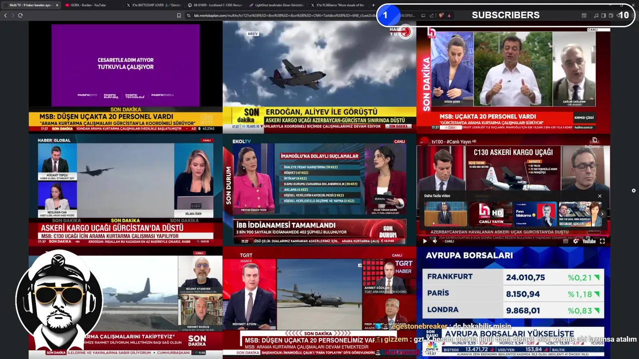The height and width of the screenshot is (359, 639).
Task: Select the purple Pasifik ad stream tile
Action: (x=125, y=77)
